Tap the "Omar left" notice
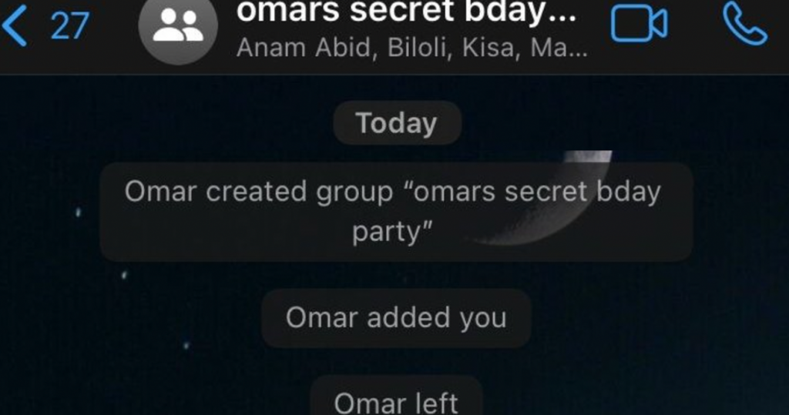 tap(396, 398)
